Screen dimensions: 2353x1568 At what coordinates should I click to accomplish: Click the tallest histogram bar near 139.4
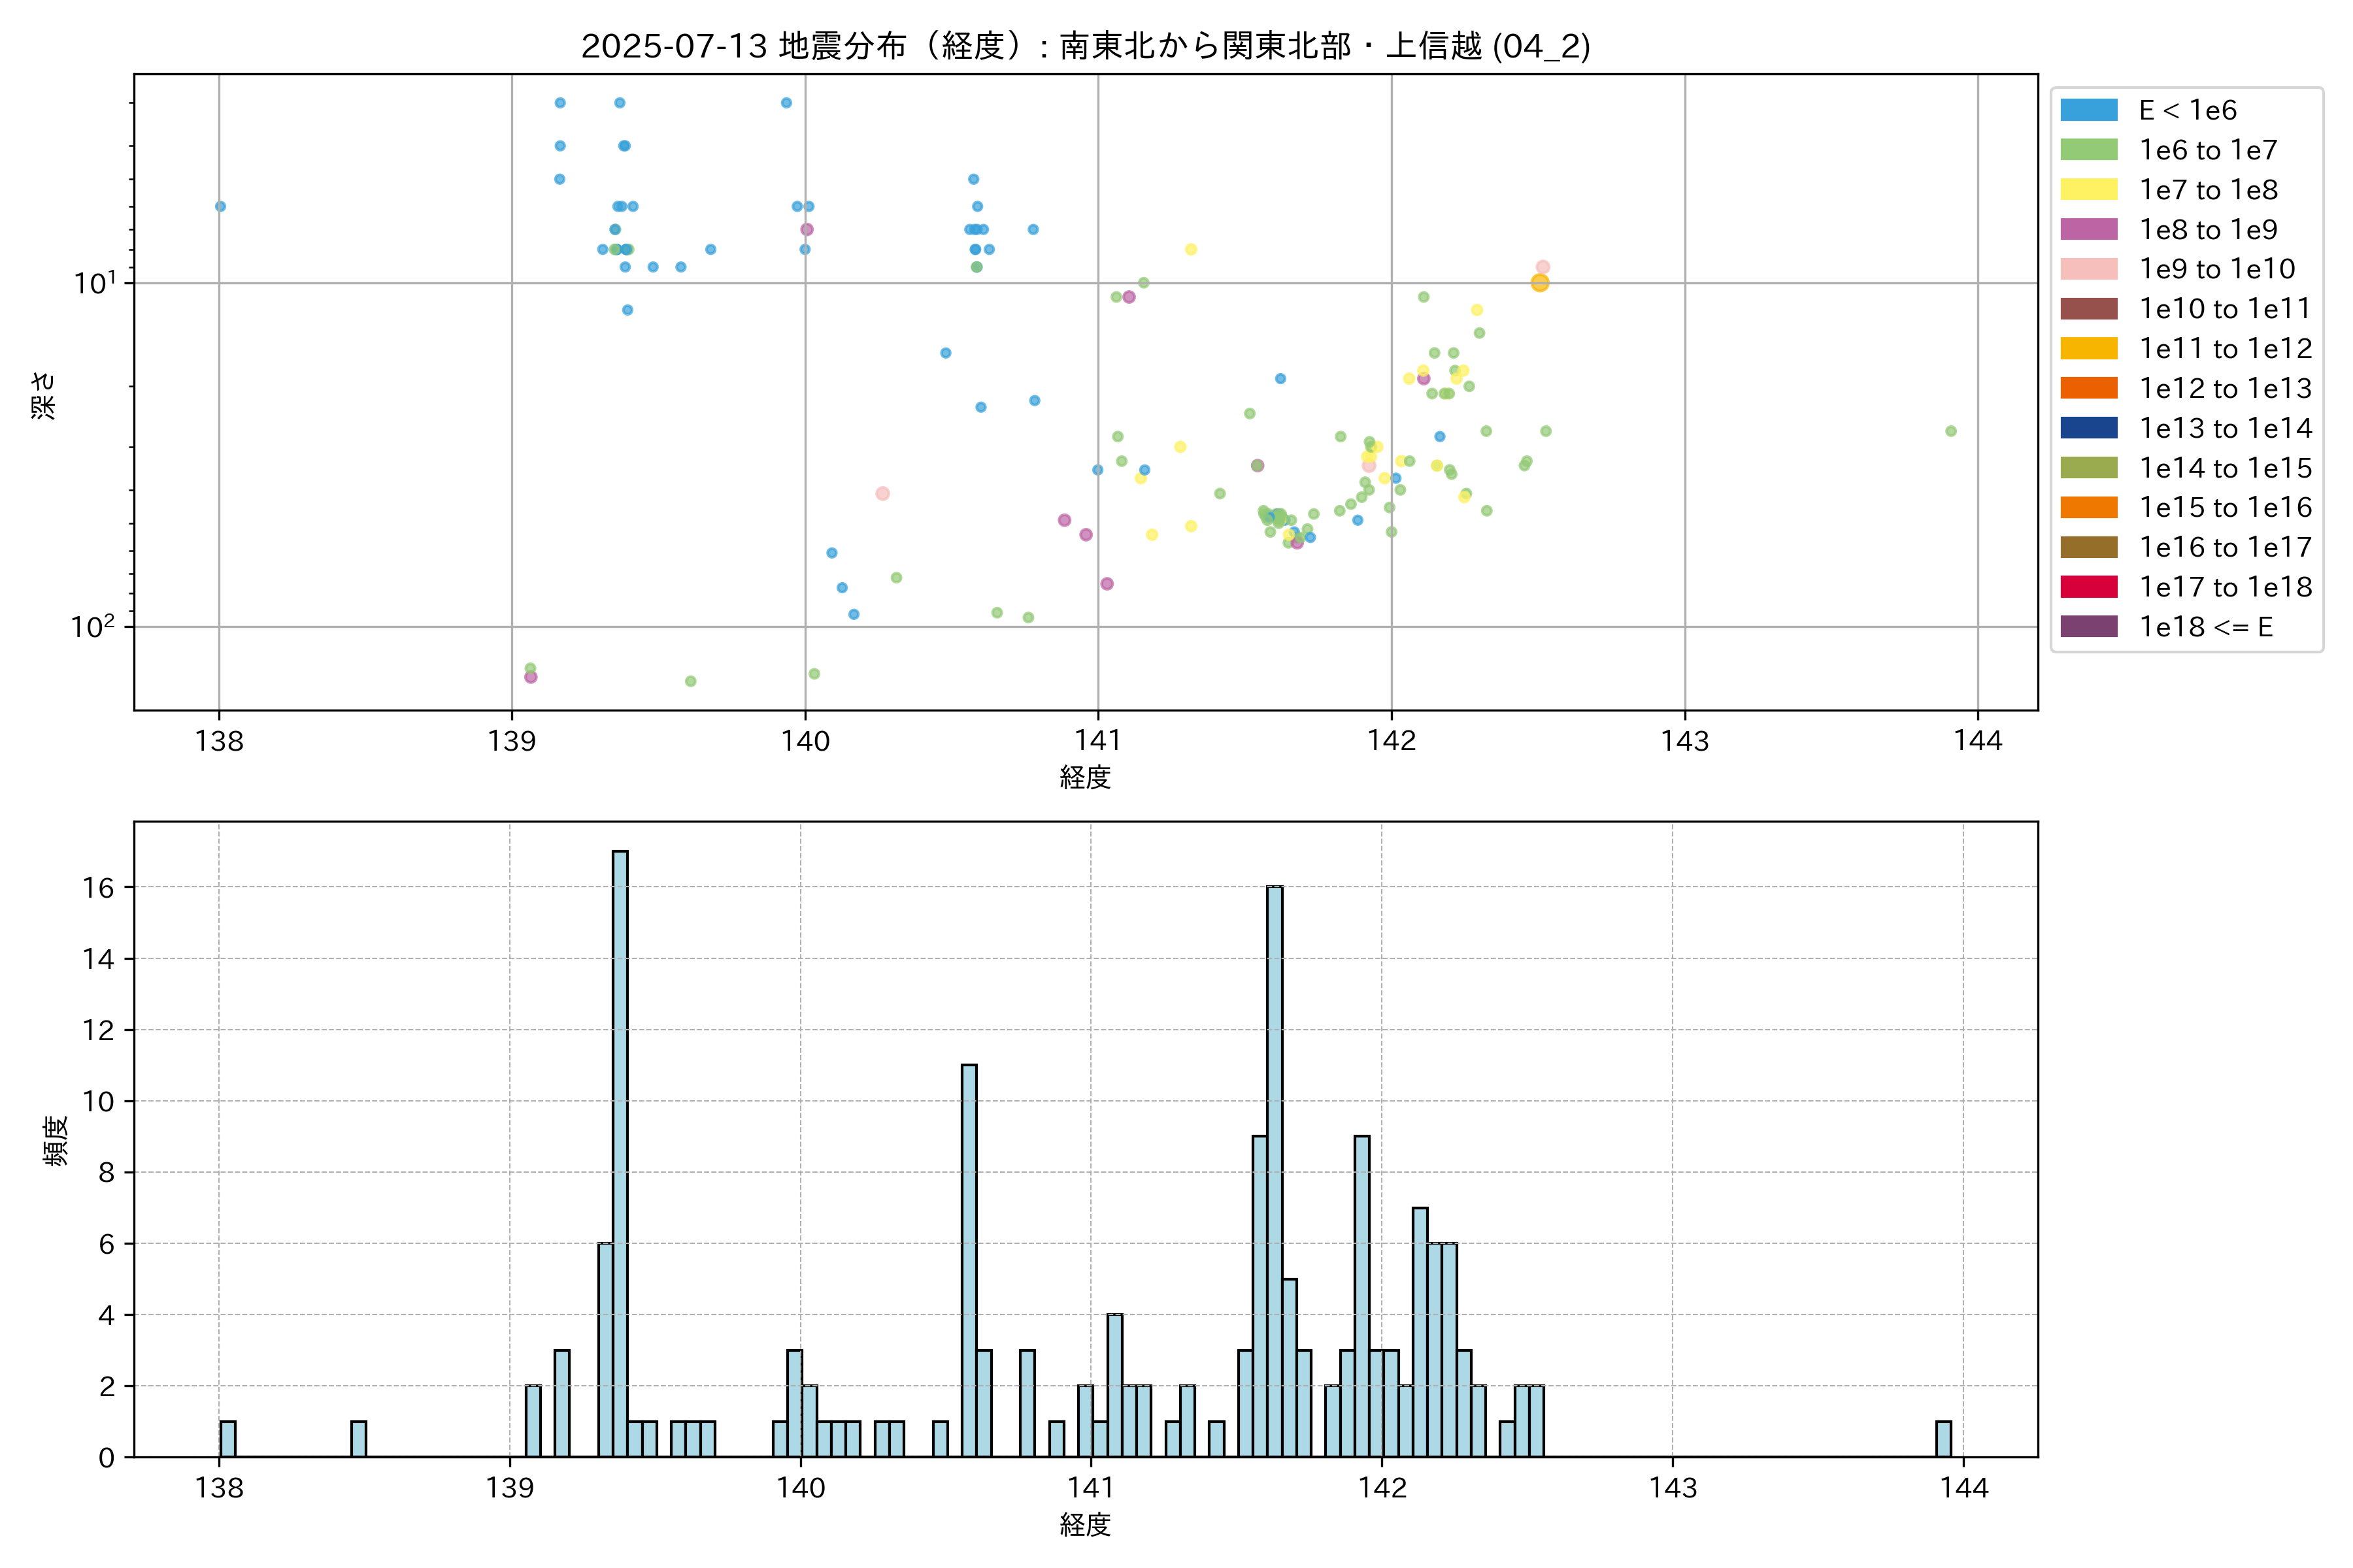coord(620,1150)
